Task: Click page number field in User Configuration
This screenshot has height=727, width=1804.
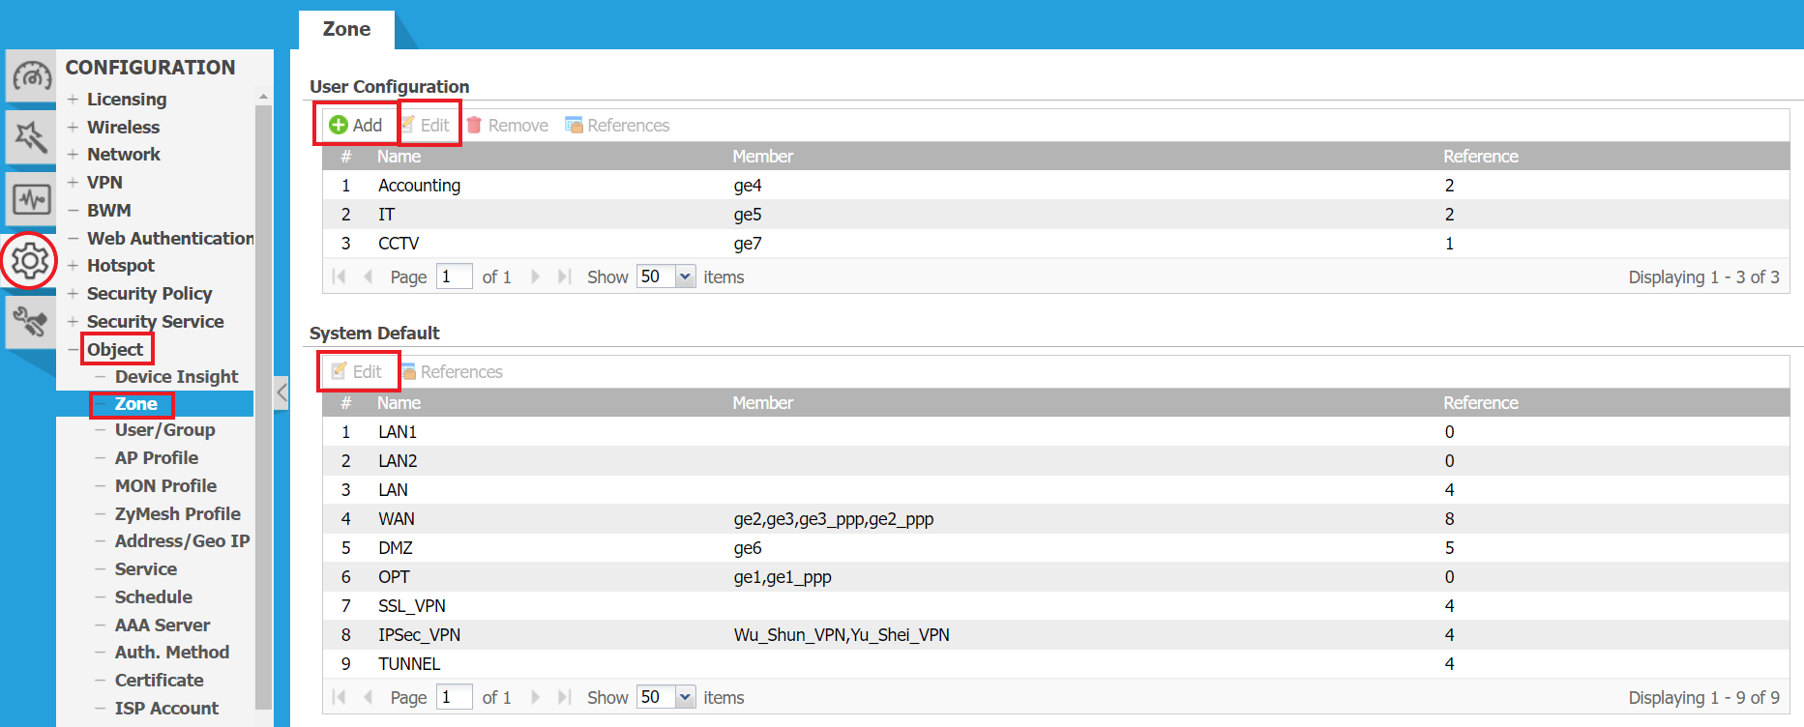Action: pos(455,276)
